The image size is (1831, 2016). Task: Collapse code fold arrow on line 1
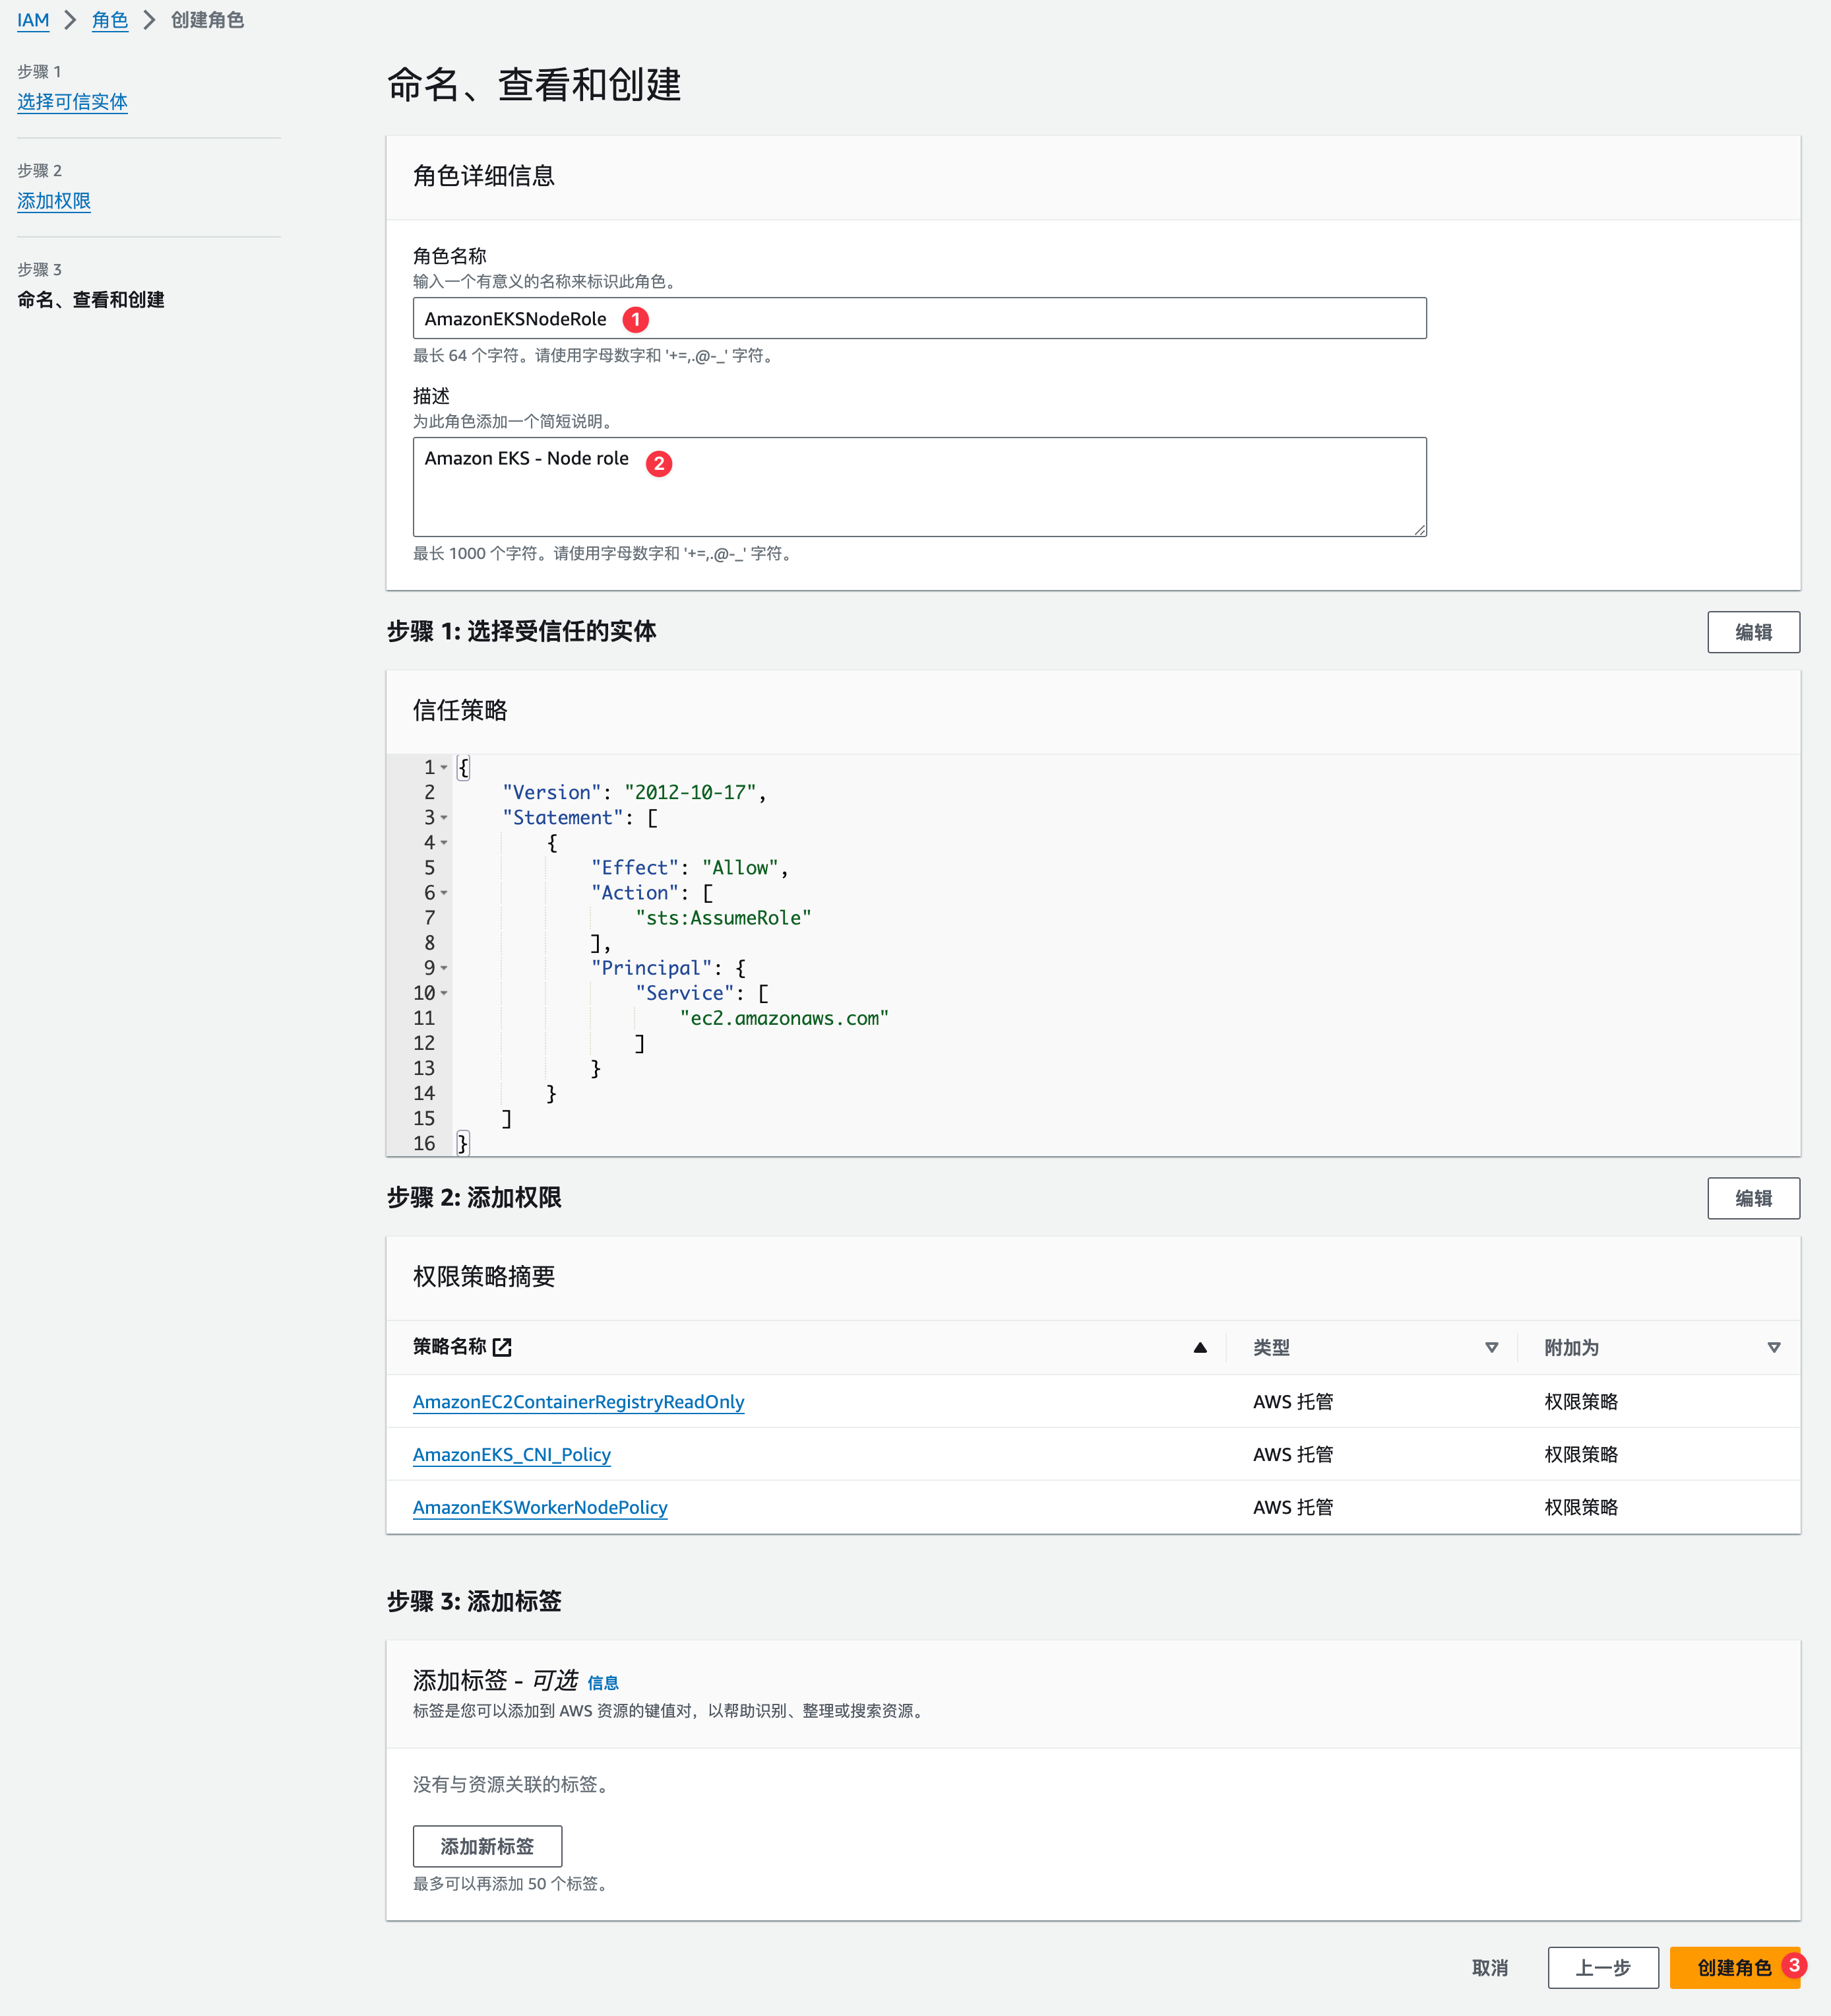coord(444,768)
